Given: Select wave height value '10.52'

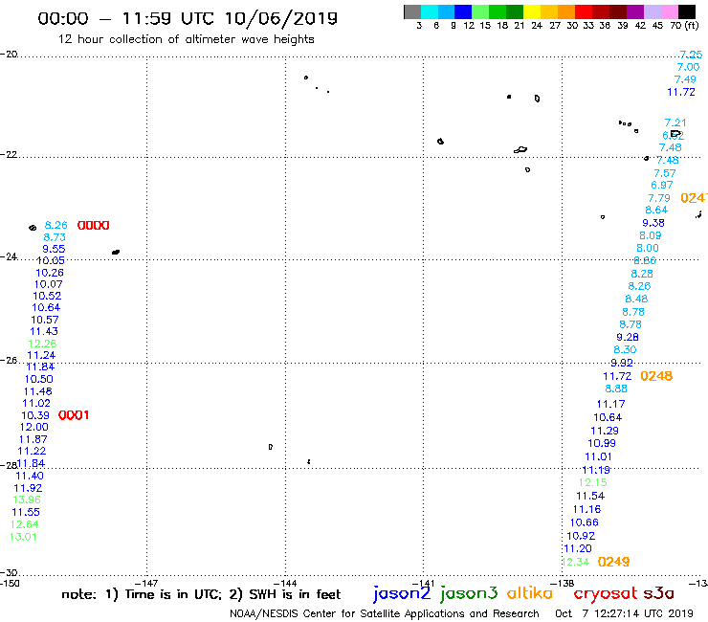Looking at the screenshot, I should [47, 296].
